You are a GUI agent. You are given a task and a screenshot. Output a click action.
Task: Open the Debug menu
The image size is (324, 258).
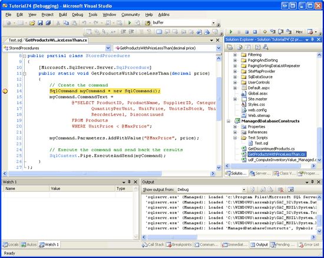[x=78, y=15]
